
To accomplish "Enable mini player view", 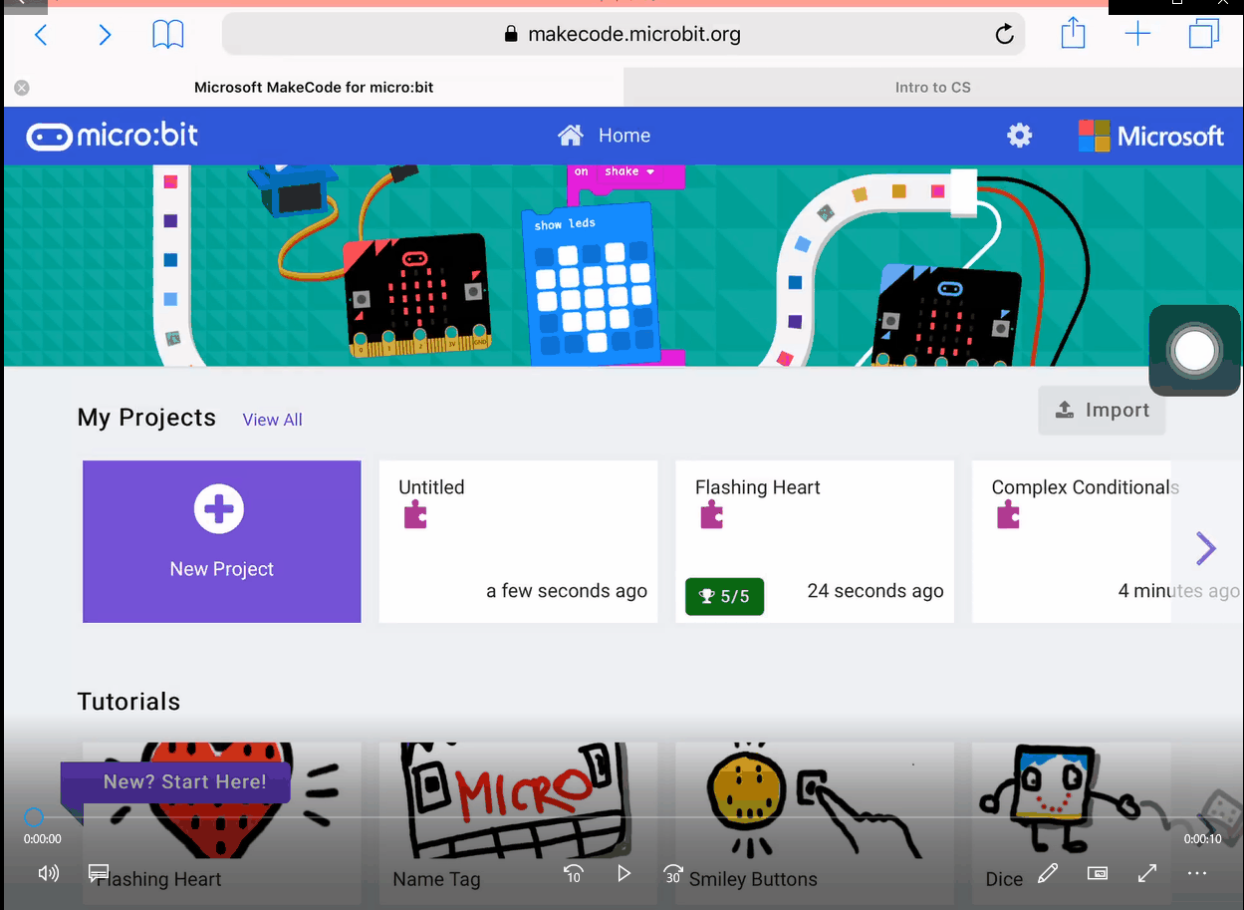I will point(1098,873).
